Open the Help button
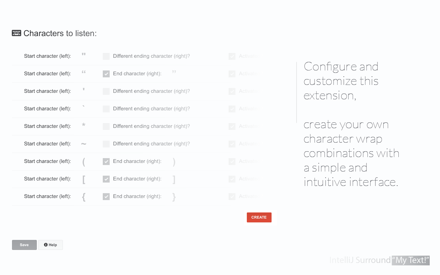 pos(51,245)
